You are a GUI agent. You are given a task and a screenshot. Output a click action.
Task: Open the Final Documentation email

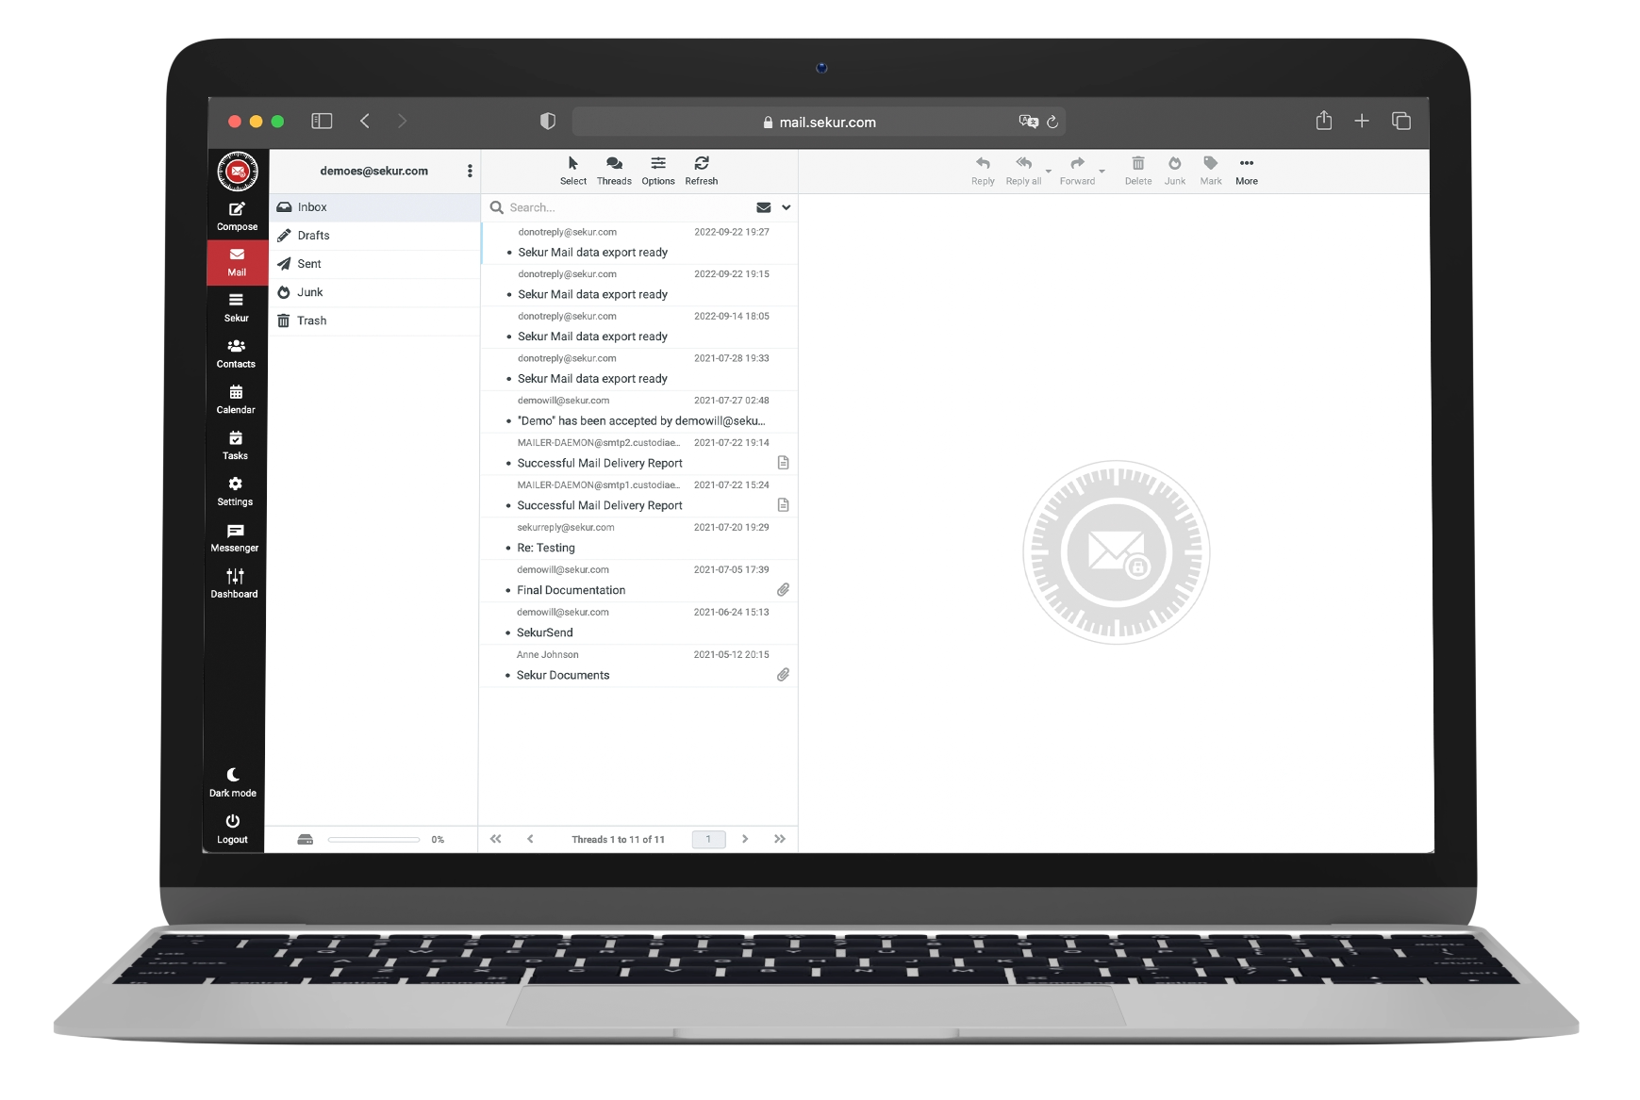tap(639, 582)
